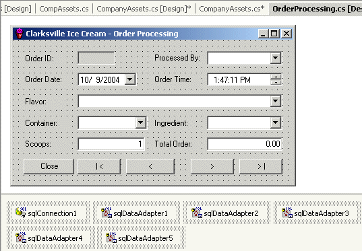Click the form title bar text
The image size is (362, 251).
point(102,34)
